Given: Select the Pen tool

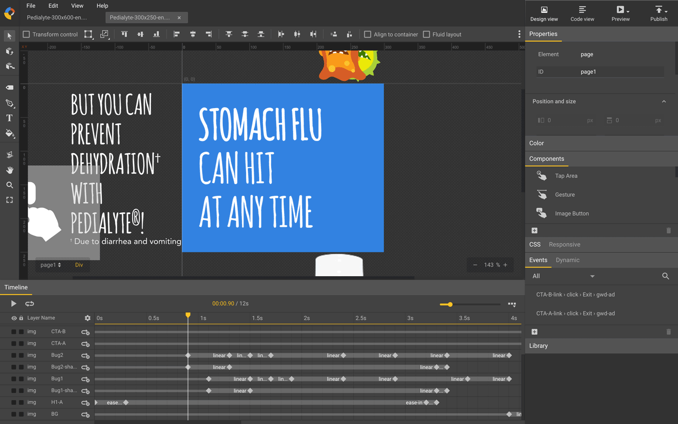Looking at the screenshot, I should point(9,103).
